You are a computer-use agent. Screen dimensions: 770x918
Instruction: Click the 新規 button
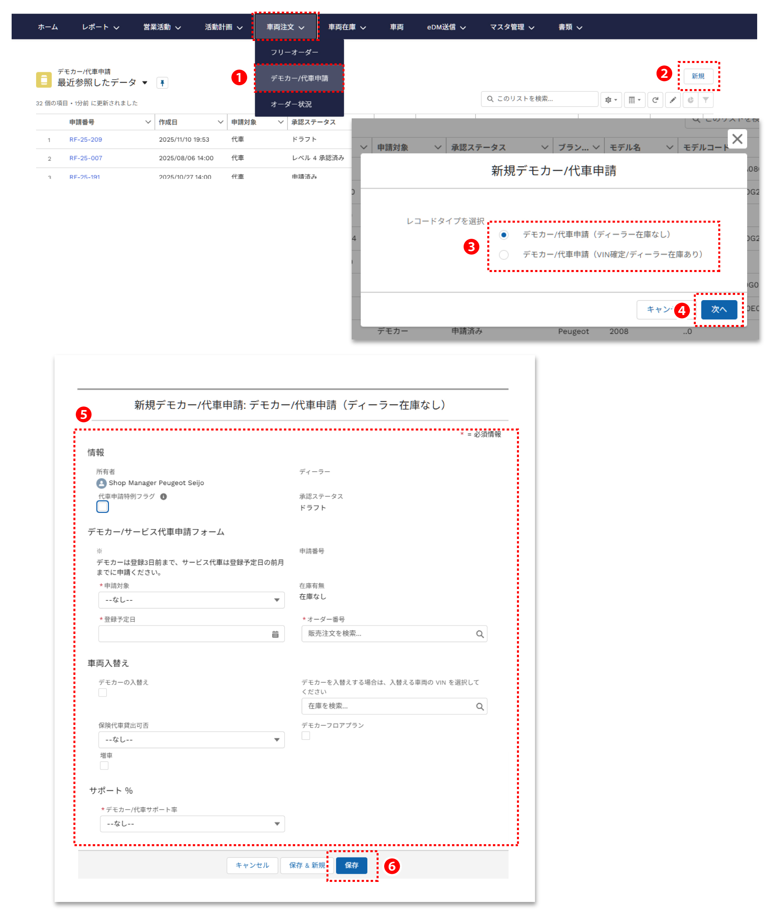698,76
